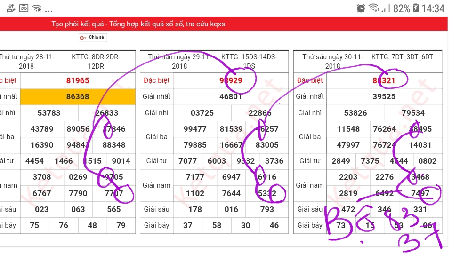Tap the VR headset notification icon
Viewport: 452px width, 254px height.
pyautogui.click(x=24, y=8)
